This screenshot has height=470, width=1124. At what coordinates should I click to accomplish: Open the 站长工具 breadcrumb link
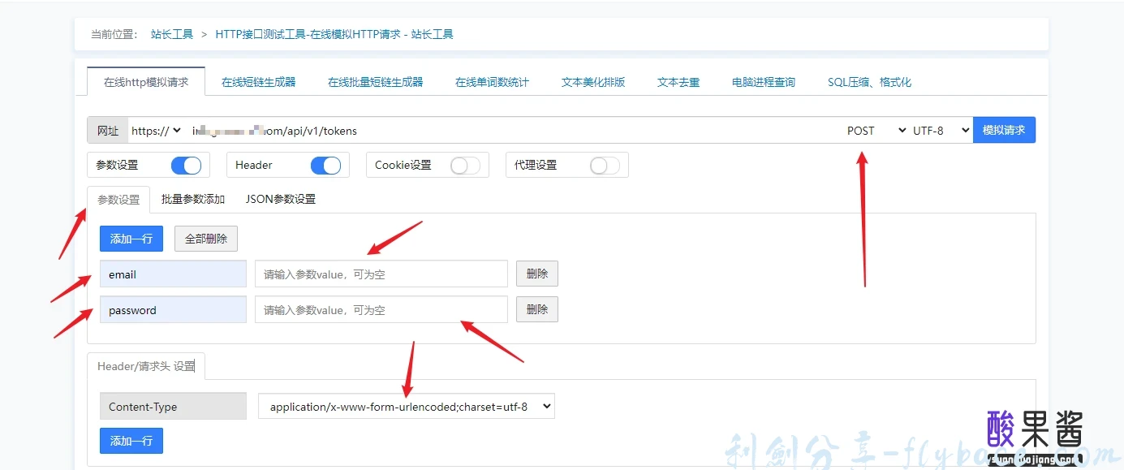(x=170, y=34)
